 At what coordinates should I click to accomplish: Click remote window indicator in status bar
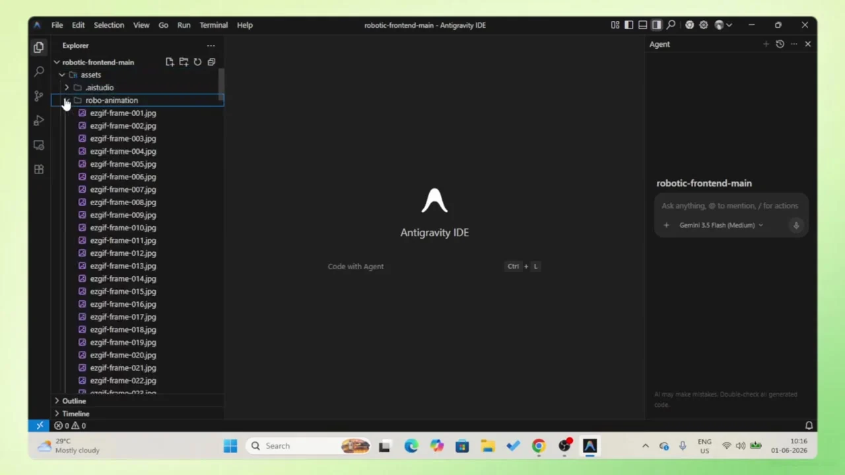tap(40, 426)
